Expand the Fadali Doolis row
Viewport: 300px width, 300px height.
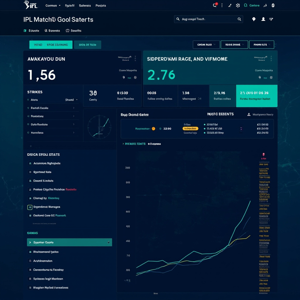[x=53, y=108]
